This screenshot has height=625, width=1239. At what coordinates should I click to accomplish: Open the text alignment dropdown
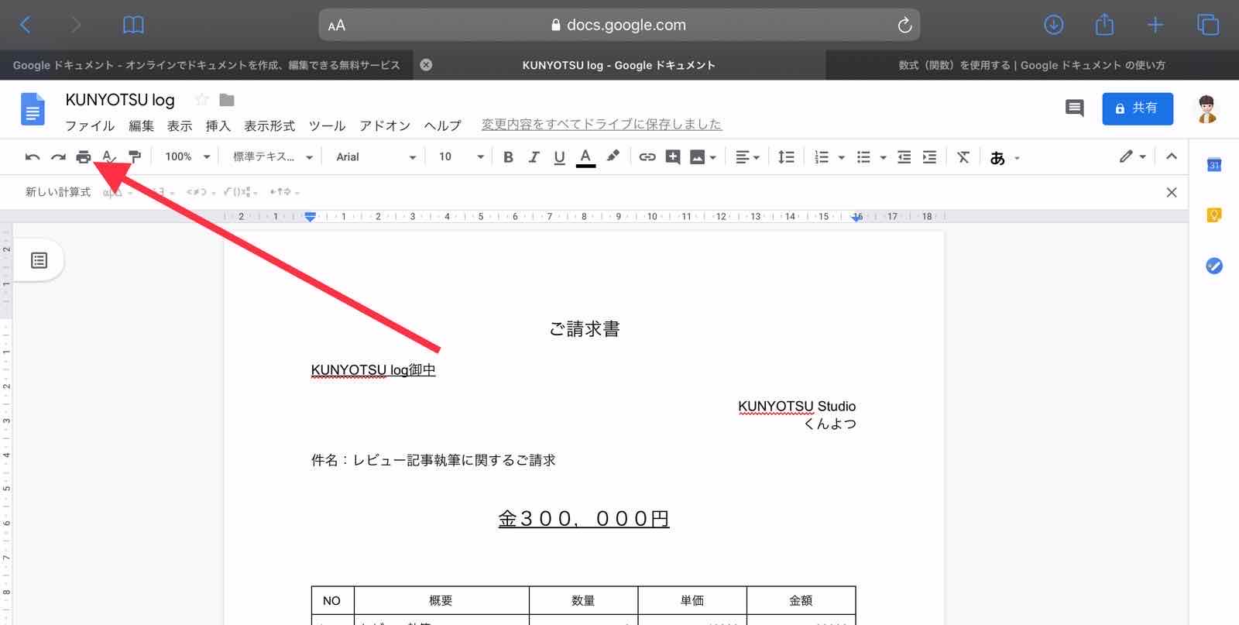pos(747,157)
